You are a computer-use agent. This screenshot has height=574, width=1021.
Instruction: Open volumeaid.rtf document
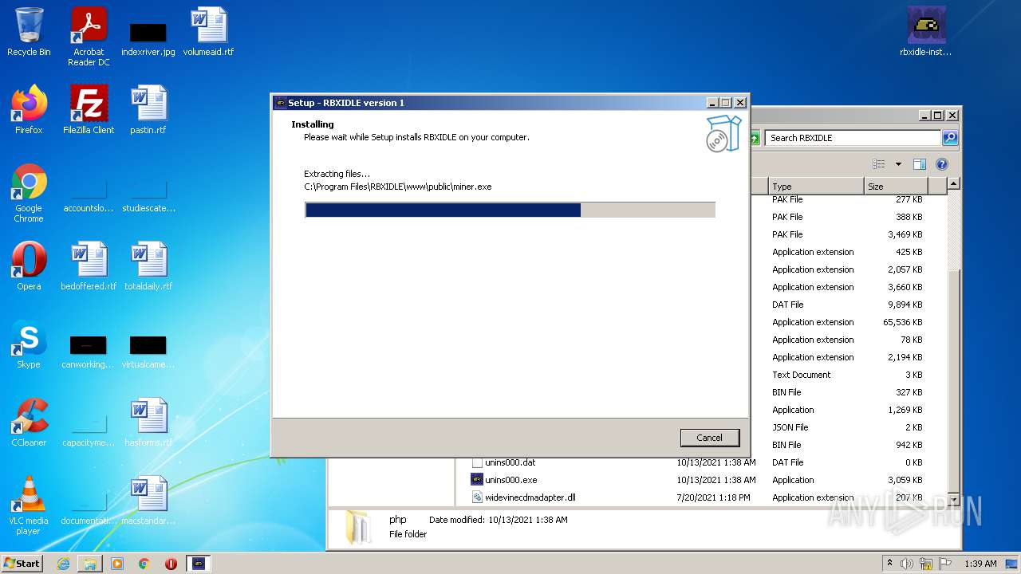[208, 33]
